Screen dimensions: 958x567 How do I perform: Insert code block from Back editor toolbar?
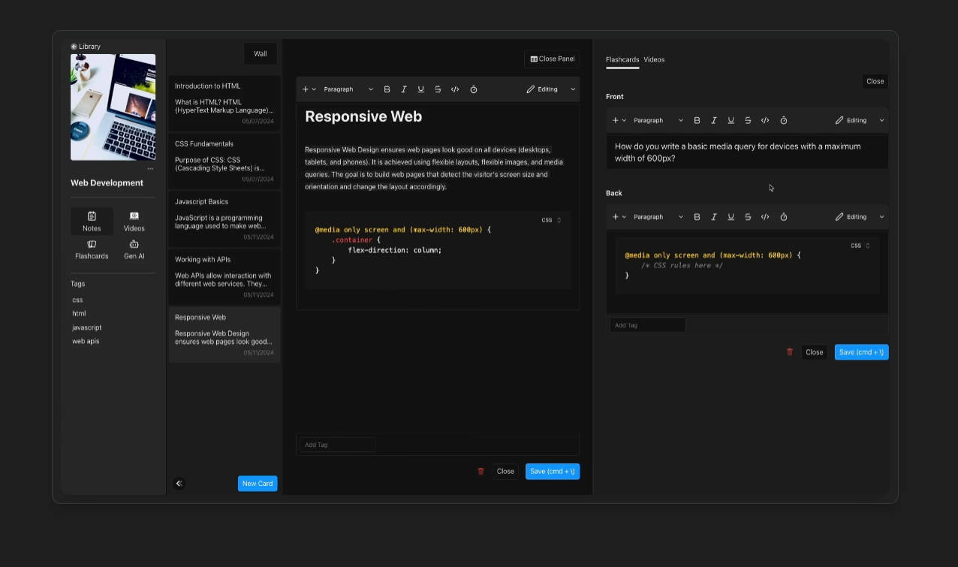[765, 217]
